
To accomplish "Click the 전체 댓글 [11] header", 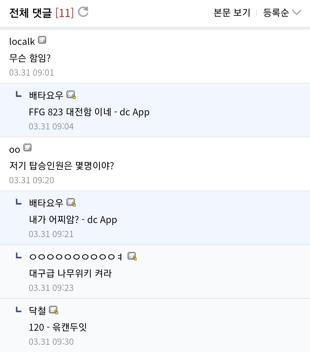I will pos(42,13).
